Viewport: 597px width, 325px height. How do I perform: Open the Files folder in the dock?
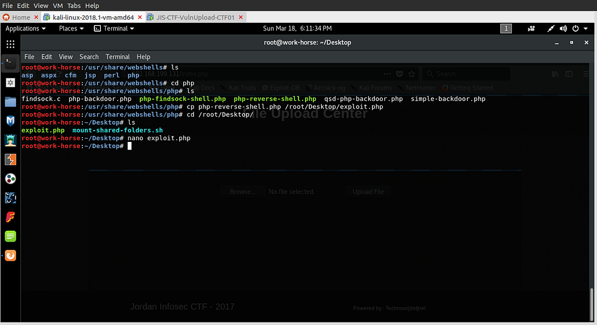[x=10, y=101]
